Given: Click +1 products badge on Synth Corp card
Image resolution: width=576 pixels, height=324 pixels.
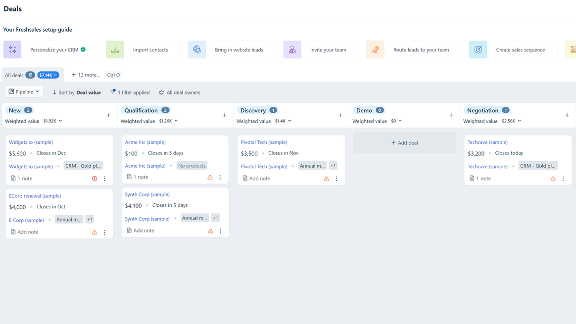Looking at the screenshot, I should point(216,218).
